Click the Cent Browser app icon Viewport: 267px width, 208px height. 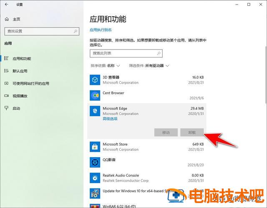point(95,95)
